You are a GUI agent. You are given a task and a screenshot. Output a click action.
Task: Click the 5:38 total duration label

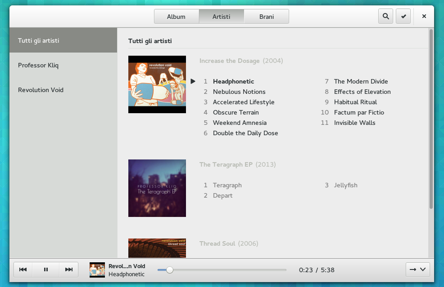point(328,270)
